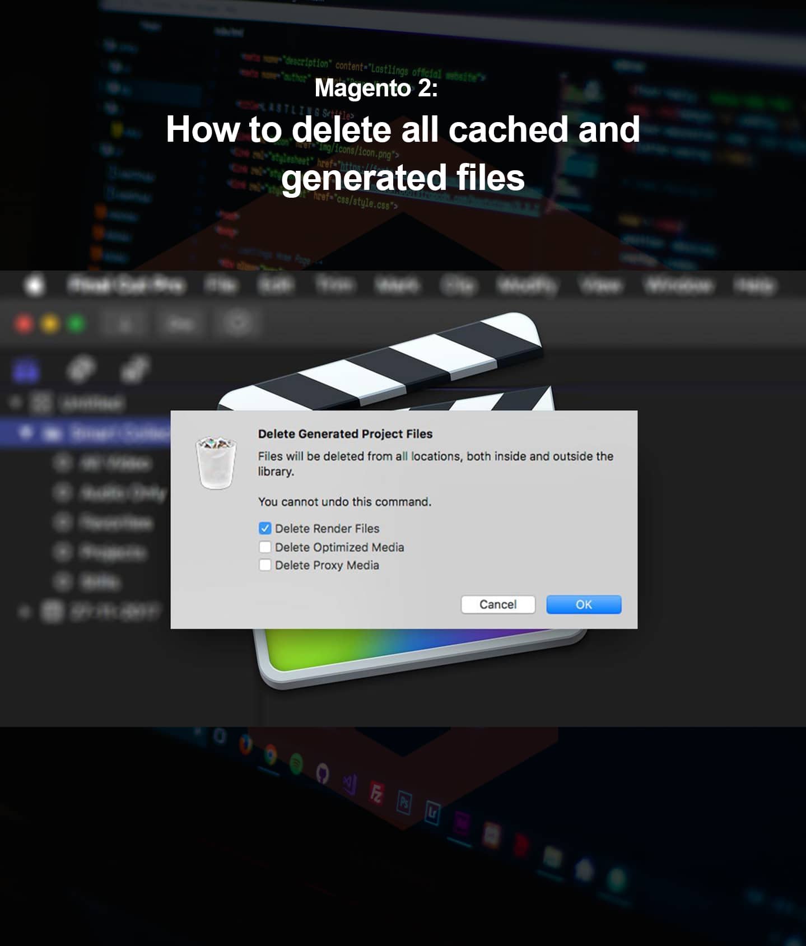
Task: Open the Window menu
Action: (678, 286)
